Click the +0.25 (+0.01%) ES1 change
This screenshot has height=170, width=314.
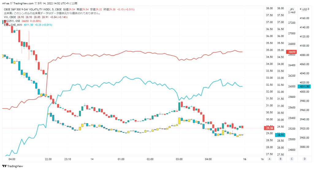44,25
